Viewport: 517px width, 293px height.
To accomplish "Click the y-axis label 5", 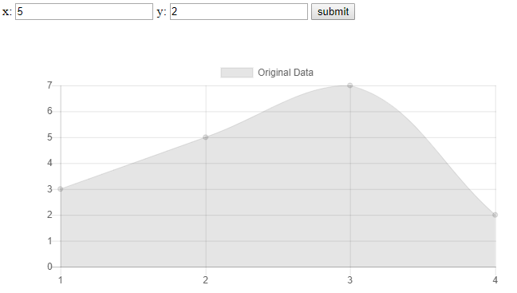I will 49,137.
